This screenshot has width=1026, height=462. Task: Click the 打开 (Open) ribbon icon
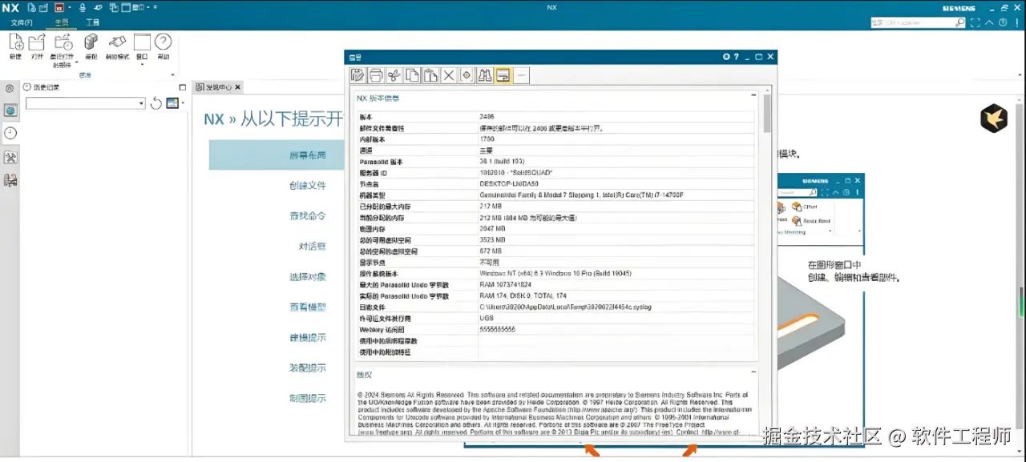click(37, 42)
